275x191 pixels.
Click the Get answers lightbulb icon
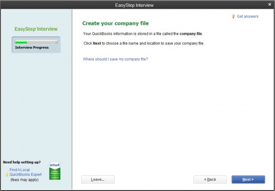coord(233,17)
